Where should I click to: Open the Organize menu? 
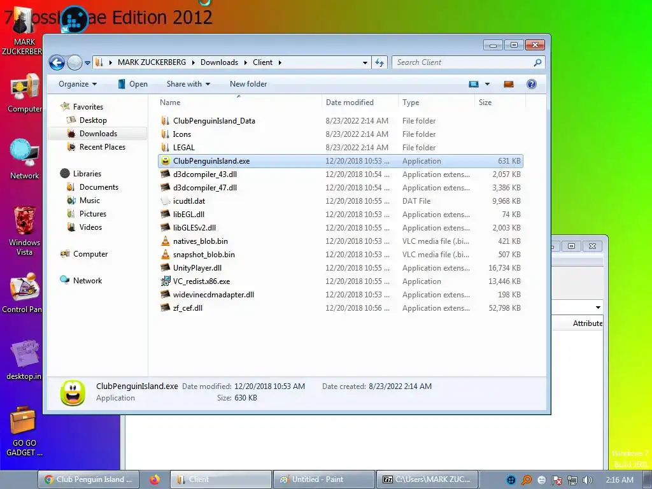pos(78,84)
